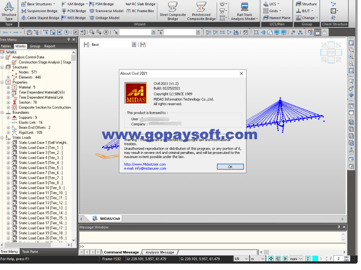Open the FCM Bridge wizard
Screen dimensions: 361x270
click(x=74, y=11)
